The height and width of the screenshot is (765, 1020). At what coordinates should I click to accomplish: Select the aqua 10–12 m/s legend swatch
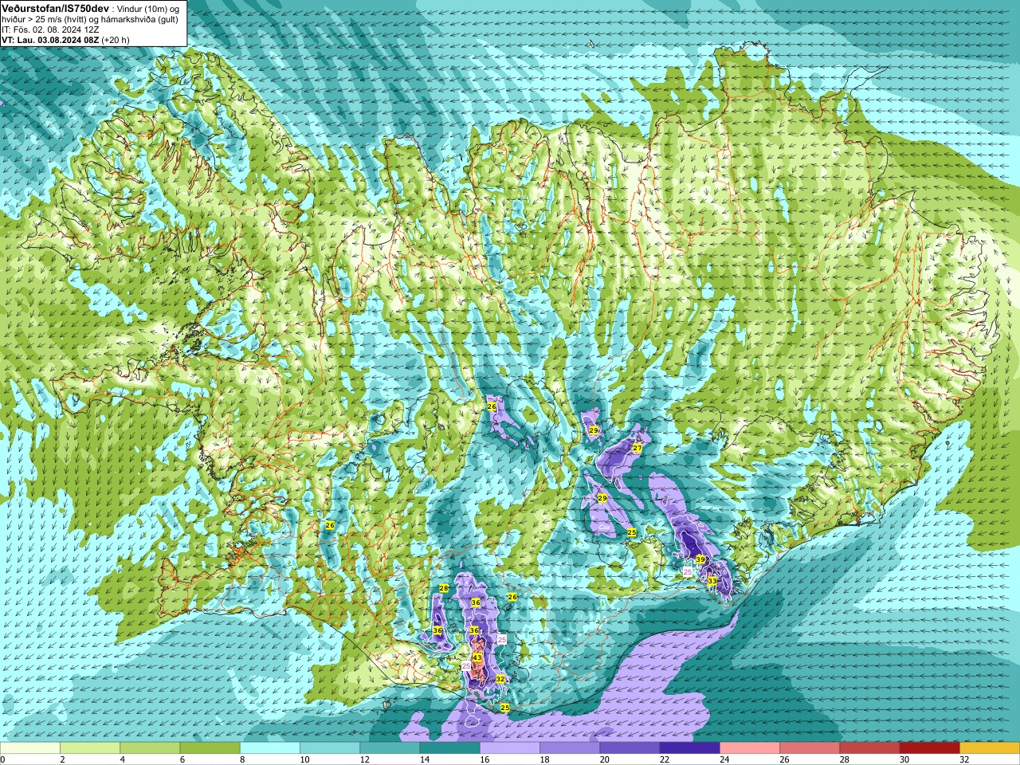[330, 747]
